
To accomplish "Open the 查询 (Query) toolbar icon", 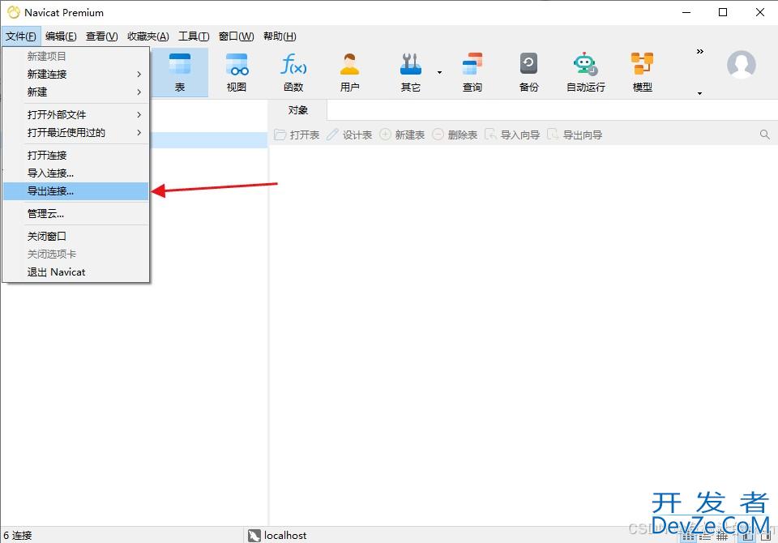I will pos(472,72).
